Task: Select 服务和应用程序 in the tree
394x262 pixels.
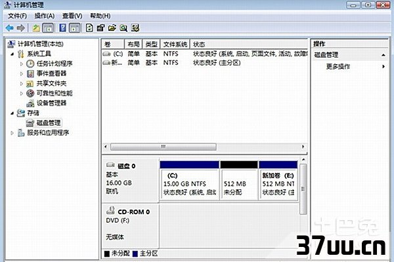Action: point(48,133)
